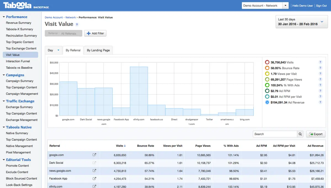This screenshot has width=331, height=188.
Task: Click the Search input field
Action: pyautogui.click(x=275, y=134)
